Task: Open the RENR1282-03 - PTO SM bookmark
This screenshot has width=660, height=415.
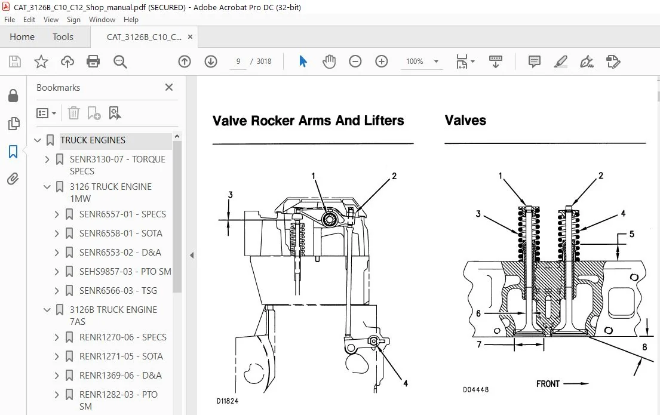Action: [x=118, y=400]
